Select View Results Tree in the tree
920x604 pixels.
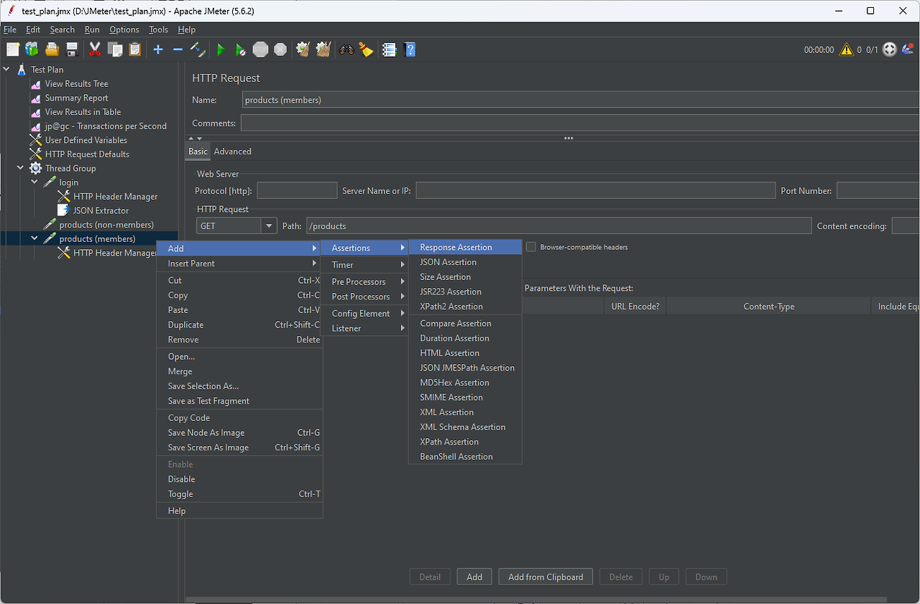(x=76, y=84)
